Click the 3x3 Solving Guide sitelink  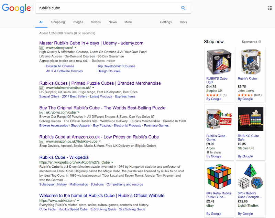(x=103, y=209)
